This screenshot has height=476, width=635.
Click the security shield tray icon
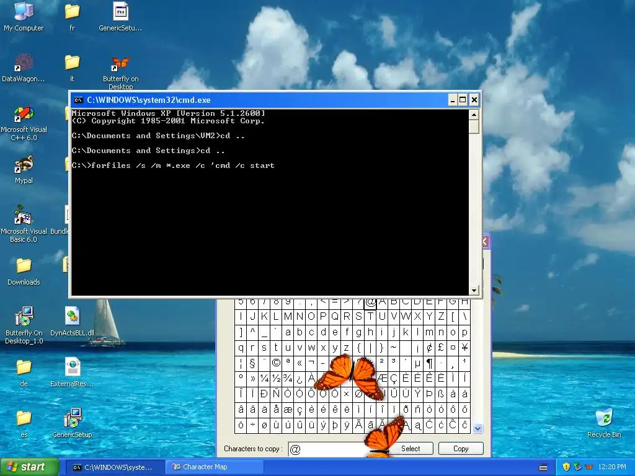click(566, 467)
